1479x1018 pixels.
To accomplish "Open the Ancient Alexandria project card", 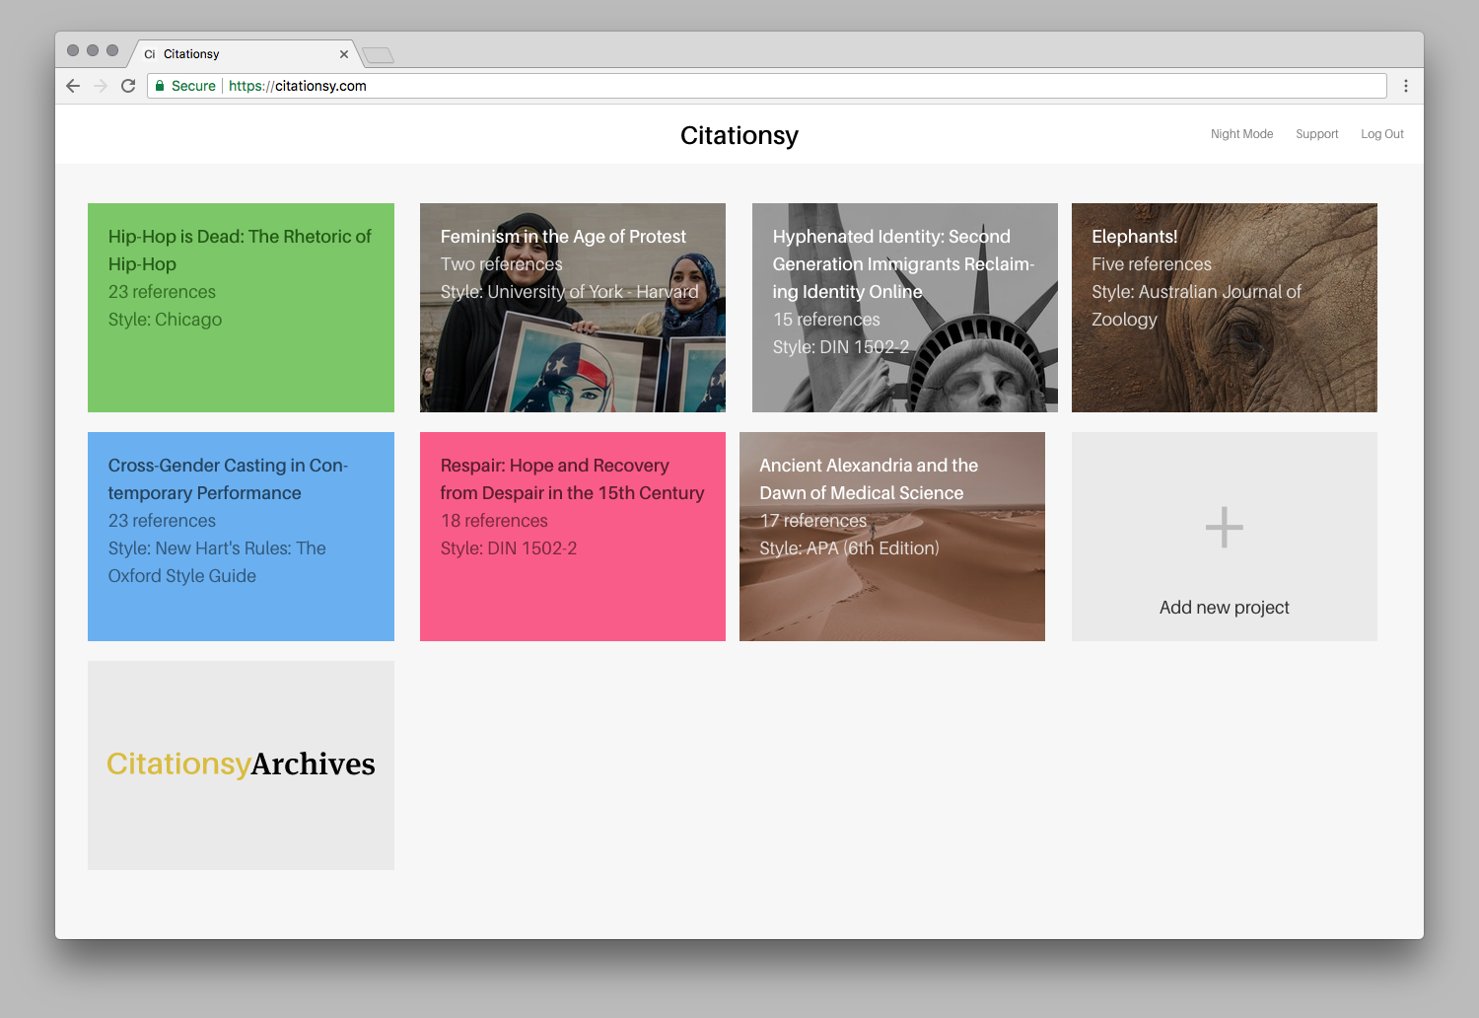I will click(x=891, y=537).
